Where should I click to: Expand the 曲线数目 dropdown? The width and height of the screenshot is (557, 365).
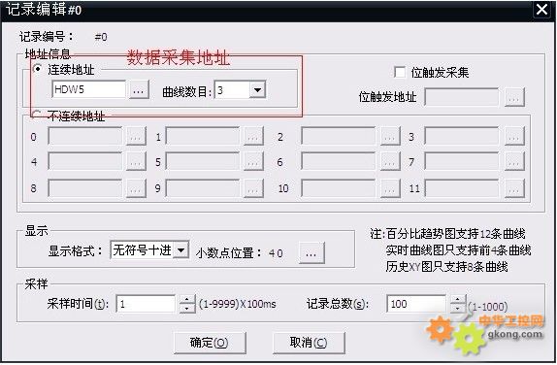pyautogui.click(x=257, y=90)
